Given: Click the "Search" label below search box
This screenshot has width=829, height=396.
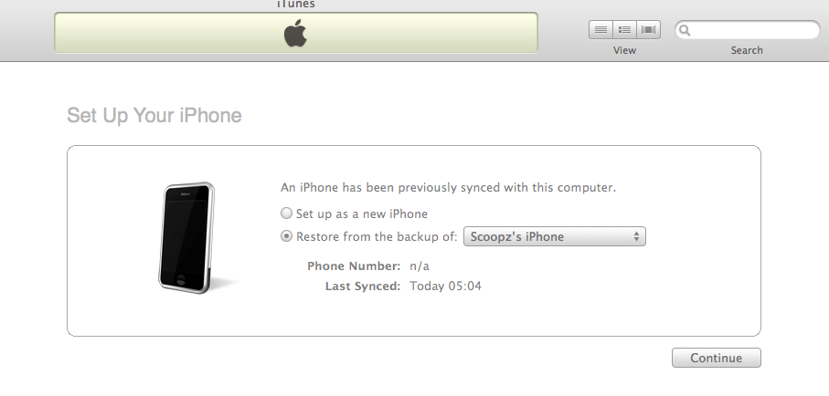Looking at the screenshot, I should pyautogui.click(x=747, y=50).
